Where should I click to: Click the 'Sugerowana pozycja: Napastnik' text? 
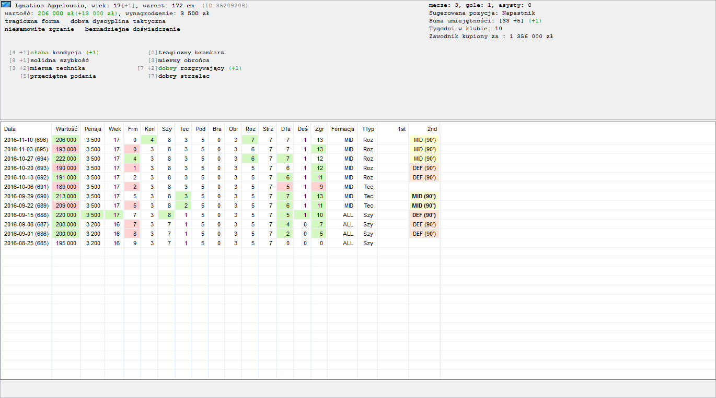coord(482,13)
